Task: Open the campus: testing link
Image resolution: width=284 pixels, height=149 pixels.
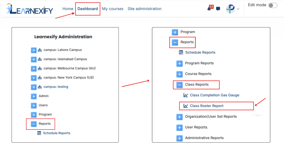Action: pyautogui.click(x=56, y=87)
